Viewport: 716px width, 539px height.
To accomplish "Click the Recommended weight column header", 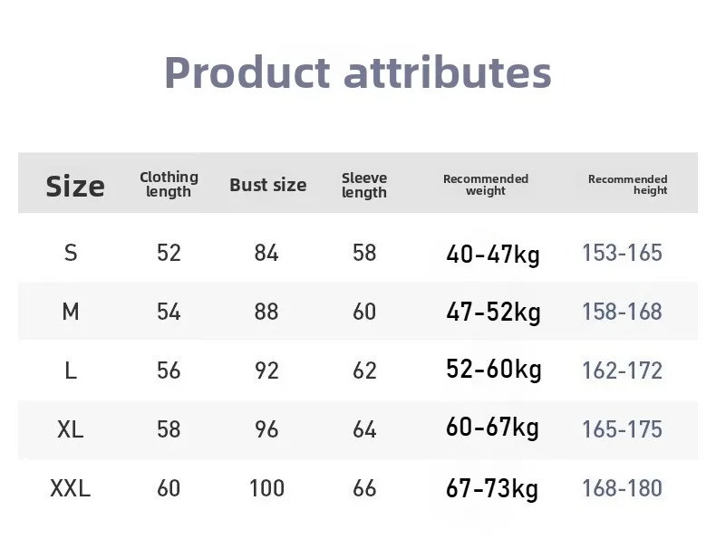I will [x=485, y=185].
